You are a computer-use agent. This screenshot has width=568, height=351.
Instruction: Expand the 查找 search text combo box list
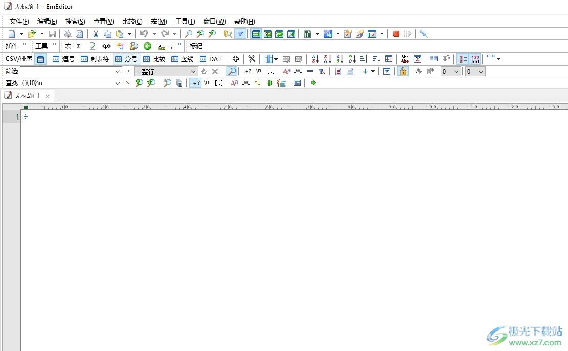pos(118,83)
